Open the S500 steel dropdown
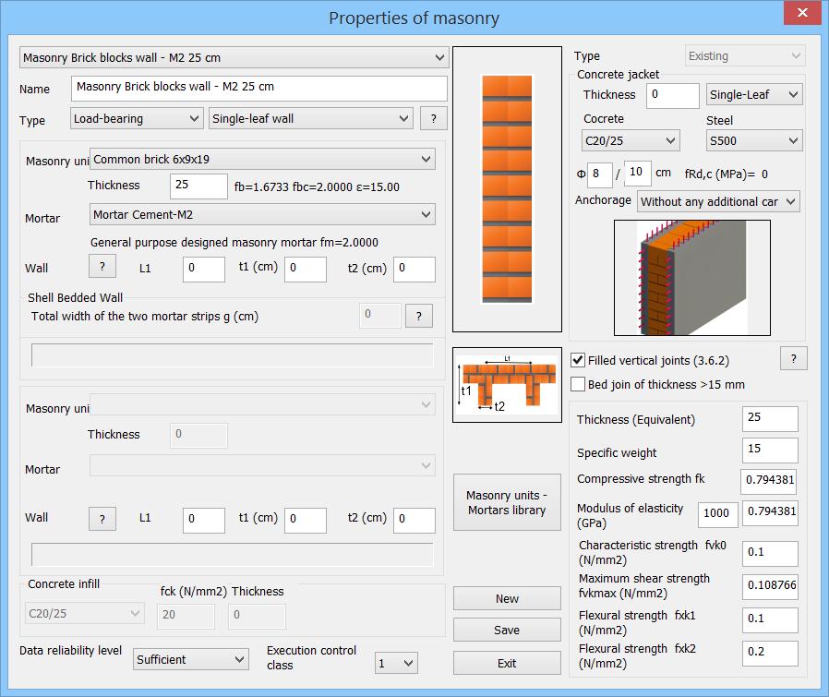829x697 pixels. (754, 140)
